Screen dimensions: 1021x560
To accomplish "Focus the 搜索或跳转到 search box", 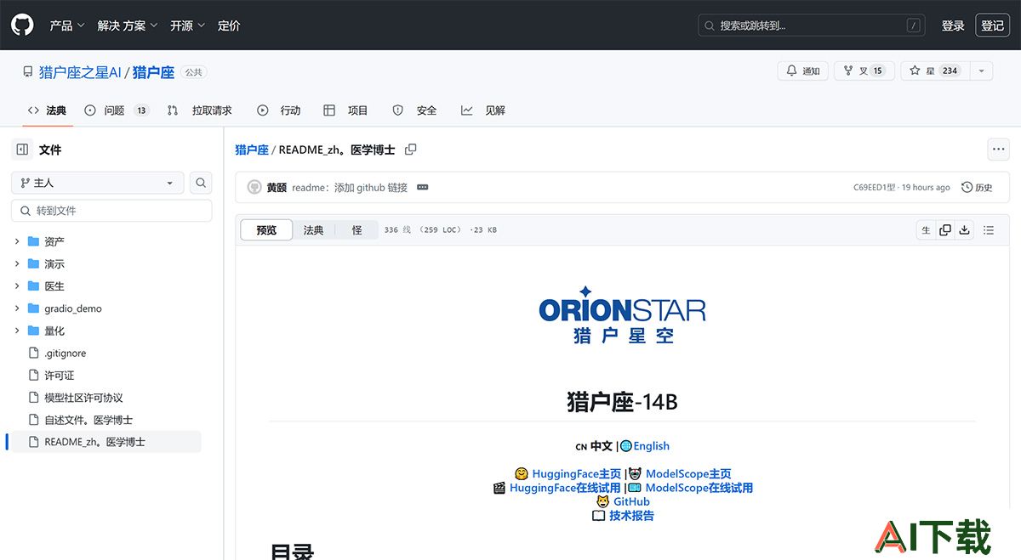I will click(x=812, y=25).
